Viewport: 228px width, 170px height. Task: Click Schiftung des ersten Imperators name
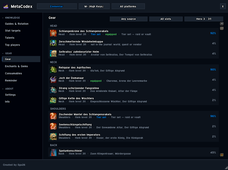pos(79,135)
